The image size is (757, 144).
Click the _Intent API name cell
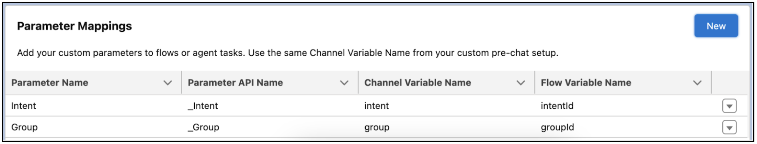tap(203, 106)
